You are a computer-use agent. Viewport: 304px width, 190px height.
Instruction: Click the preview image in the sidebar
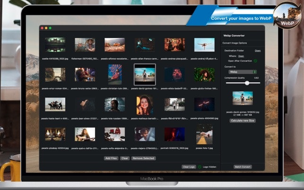coord(243,98)
